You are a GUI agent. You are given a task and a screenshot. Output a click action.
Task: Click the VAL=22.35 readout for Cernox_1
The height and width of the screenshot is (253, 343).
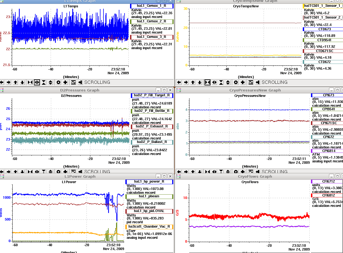click(x=164, y=13)
